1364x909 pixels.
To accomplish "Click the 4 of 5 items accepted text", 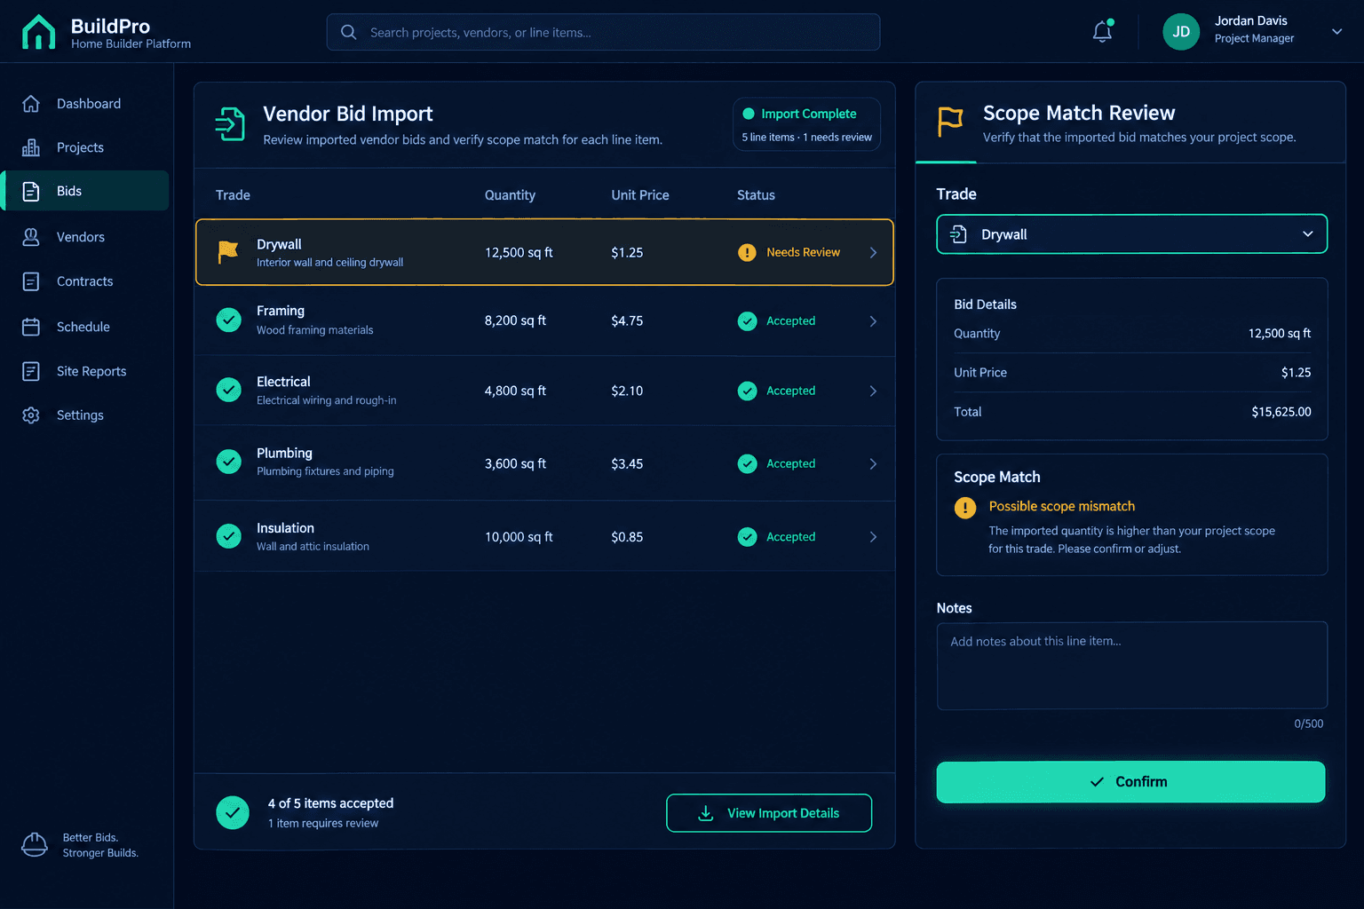I will (x=330, y=803).
